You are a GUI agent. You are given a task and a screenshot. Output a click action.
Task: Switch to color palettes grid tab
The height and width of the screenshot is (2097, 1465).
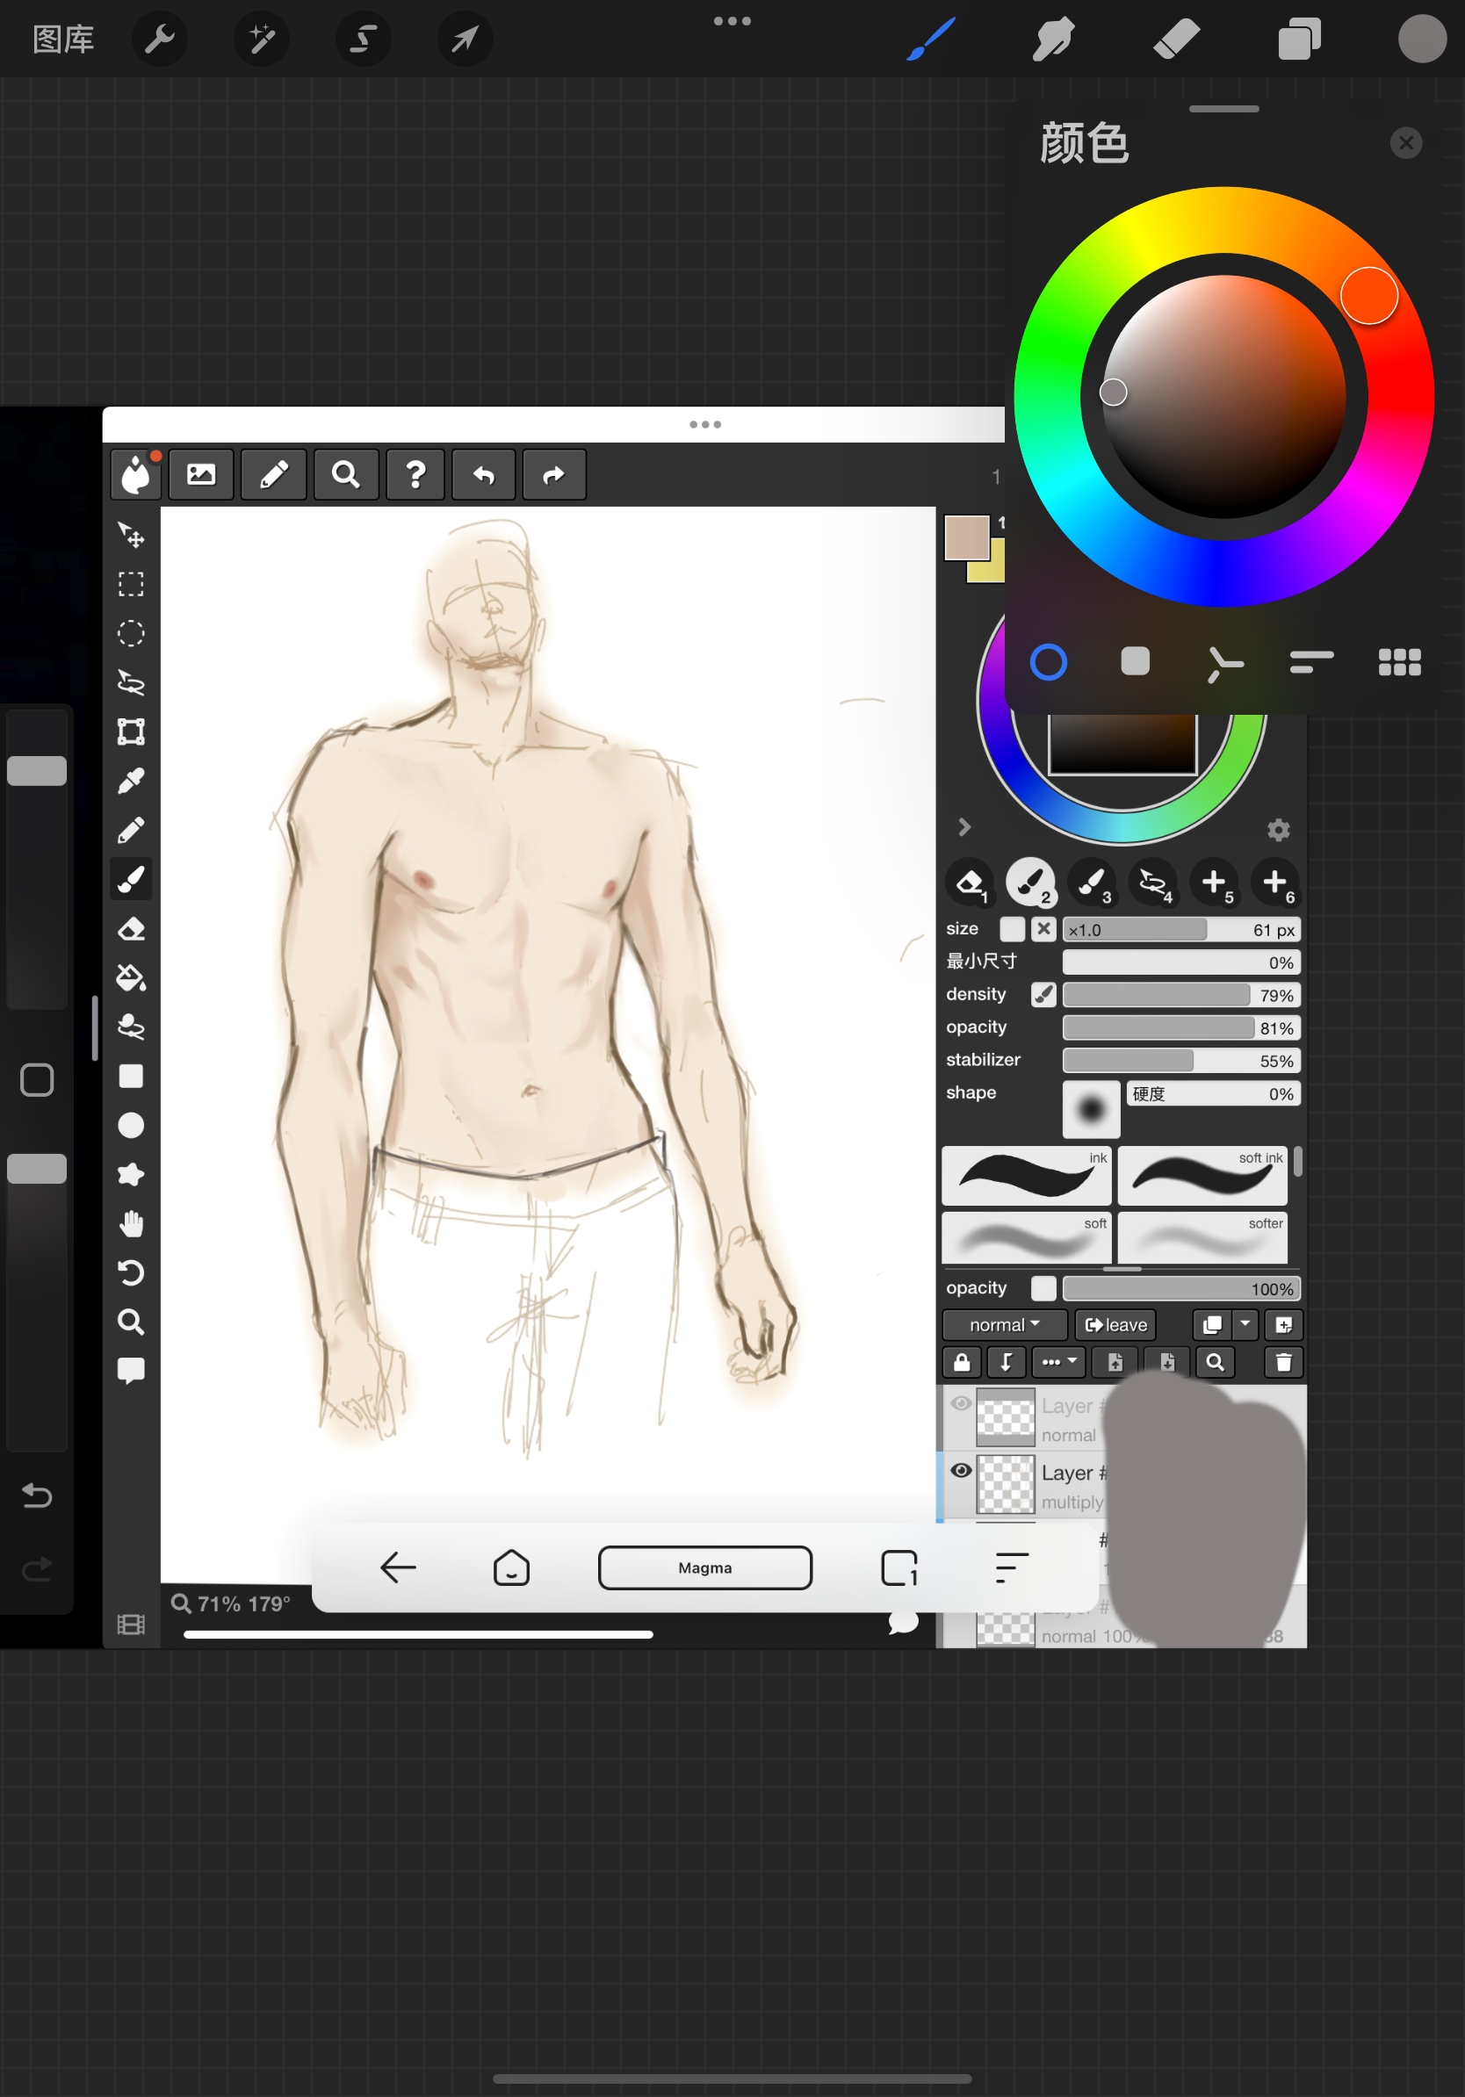point(1398,662)
